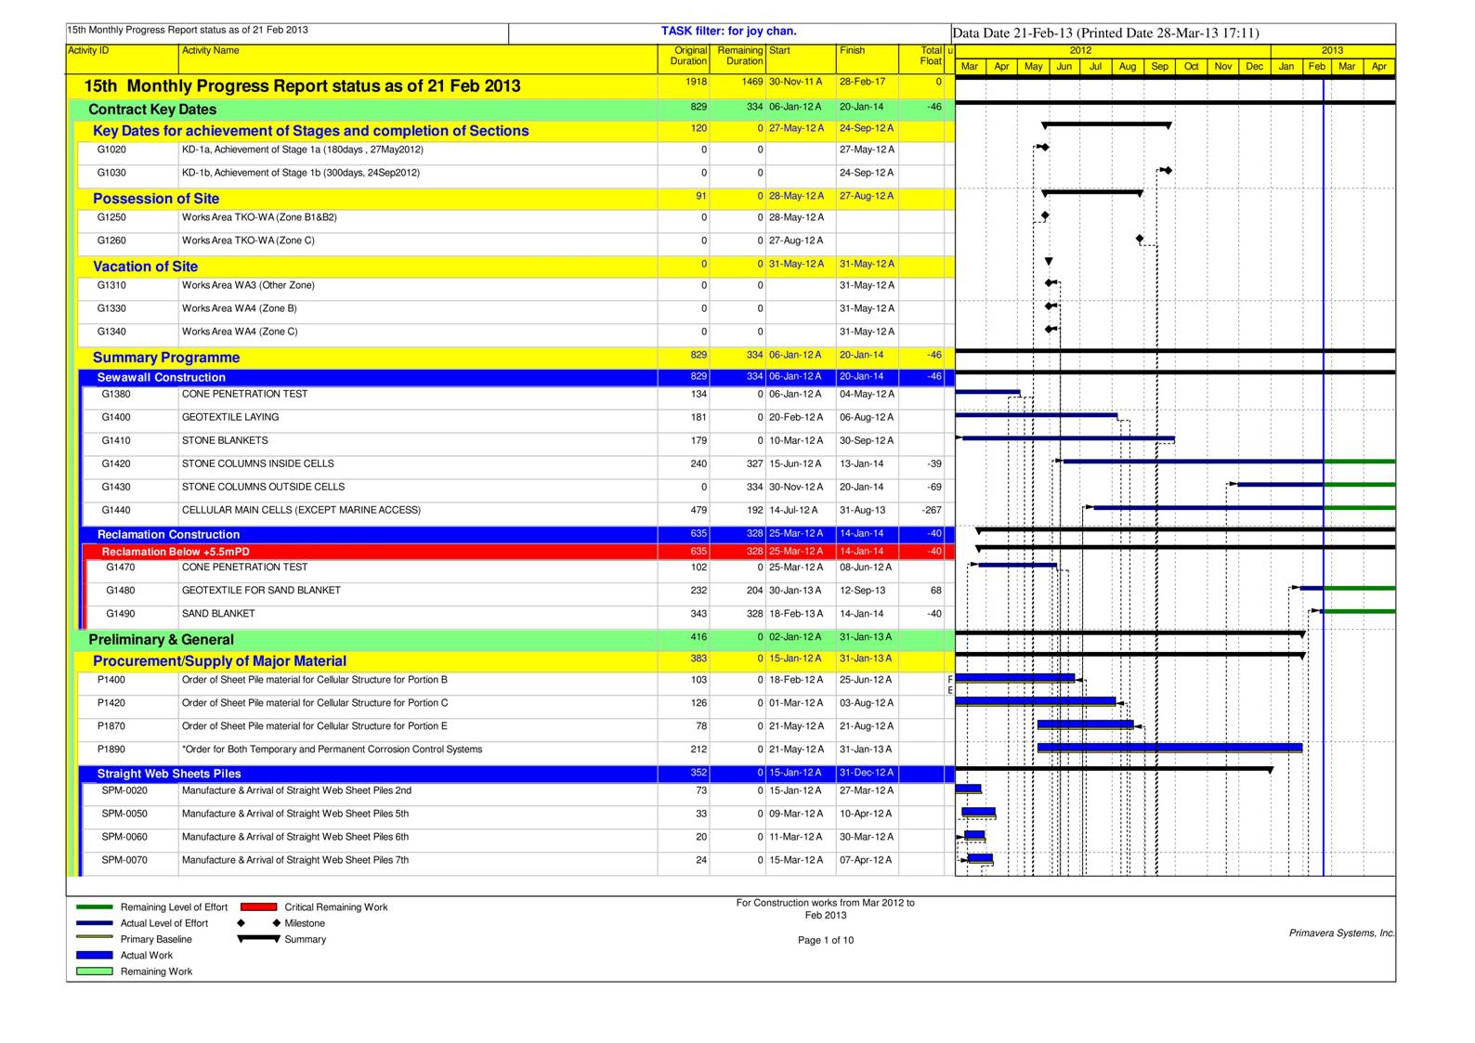Viewport: 1475px width, 1043px height.
Task: Click the SPM-0020 Gantt bar
Action: pos(969,789)
